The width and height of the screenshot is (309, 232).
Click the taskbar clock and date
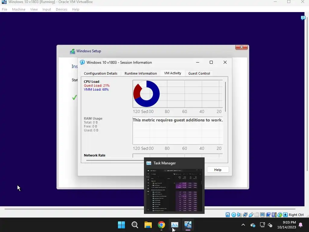pyautogui.click(x=287, y=225)
